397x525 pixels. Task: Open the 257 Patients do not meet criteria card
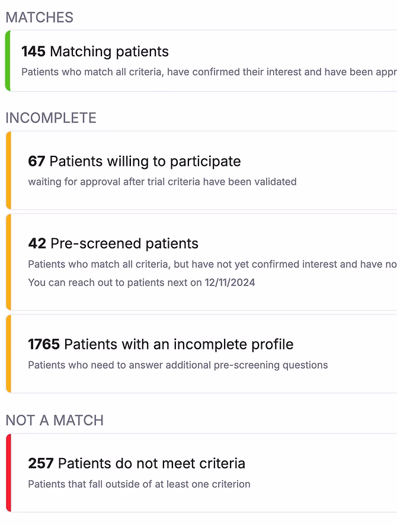(x=136, y=463)
